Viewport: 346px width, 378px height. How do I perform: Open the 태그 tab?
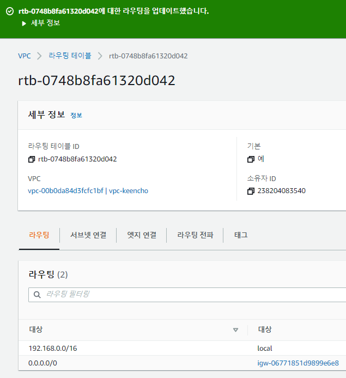pos(241,235)
